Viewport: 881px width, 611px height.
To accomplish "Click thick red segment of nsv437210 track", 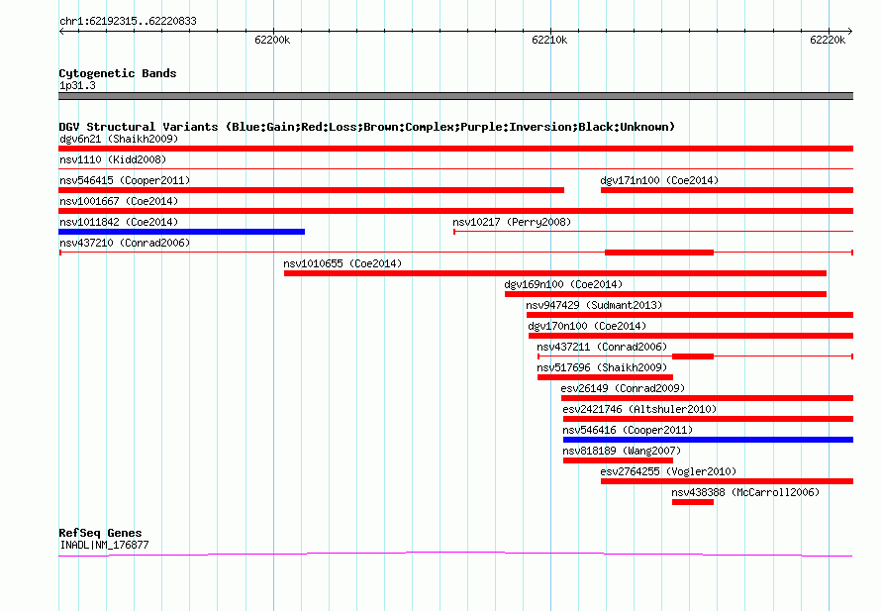I will (659, 253).
